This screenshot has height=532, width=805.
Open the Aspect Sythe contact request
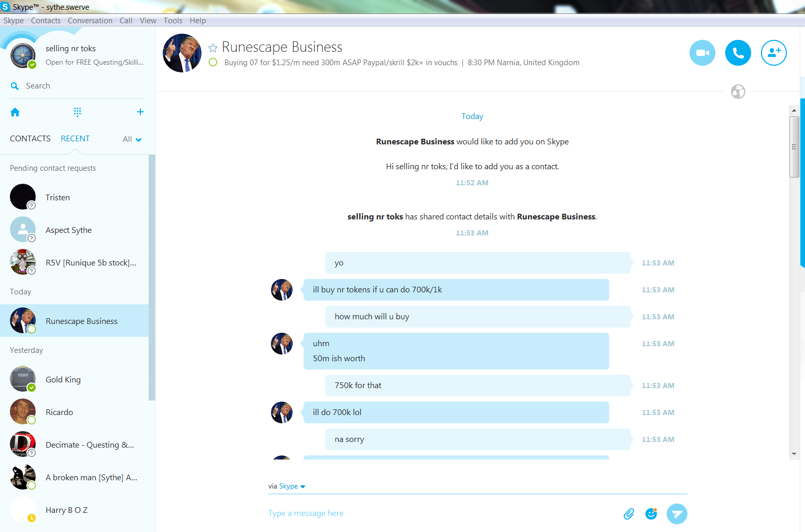74,230
